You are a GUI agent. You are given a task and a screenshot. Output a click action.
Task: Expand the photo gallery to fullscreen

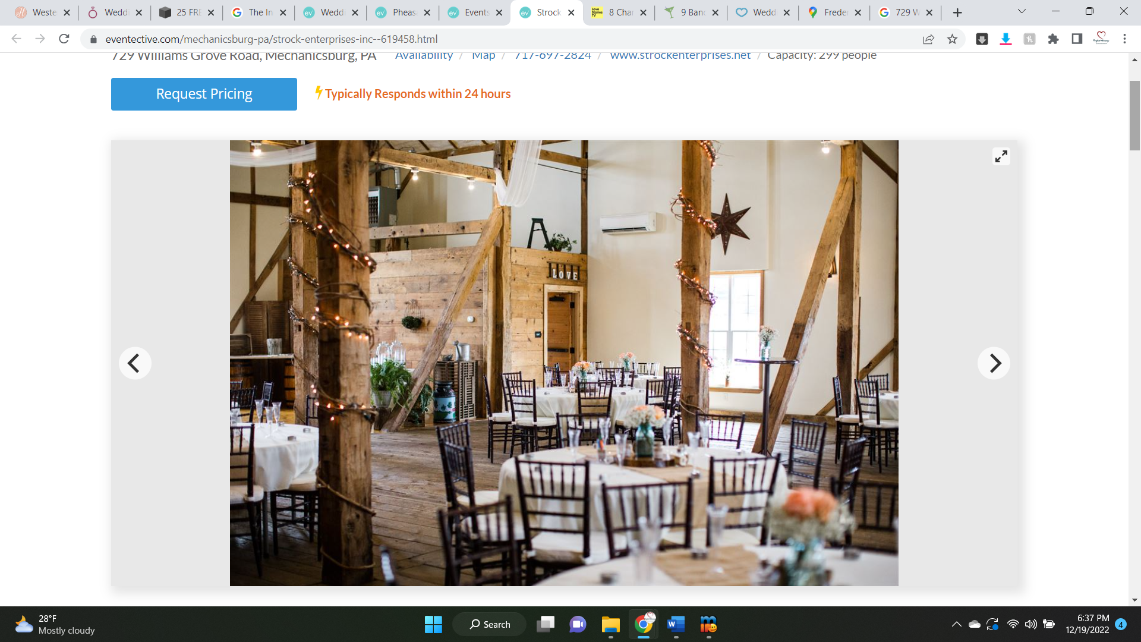click(1001, 156)
